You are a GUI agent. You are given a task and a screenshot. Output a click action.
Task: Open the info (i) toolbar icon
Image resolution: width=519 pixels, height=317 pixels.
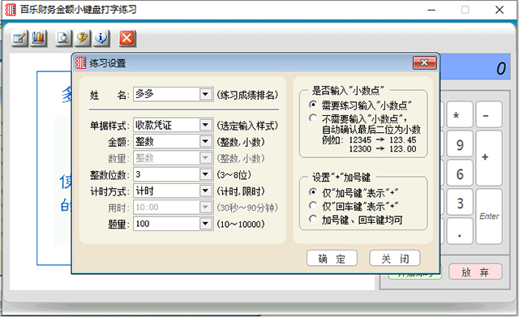point(101,38)
